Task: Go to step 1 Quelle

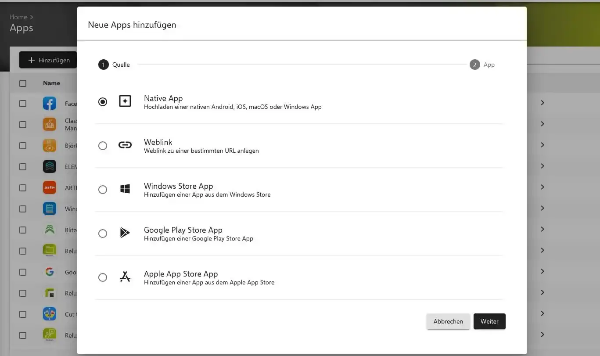Action: coord(104,65)
